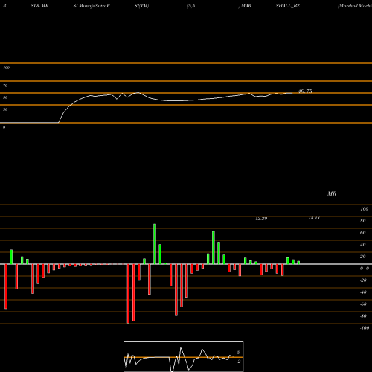
Task: Click the 70 level label on RSI axis
Action: 5,86
